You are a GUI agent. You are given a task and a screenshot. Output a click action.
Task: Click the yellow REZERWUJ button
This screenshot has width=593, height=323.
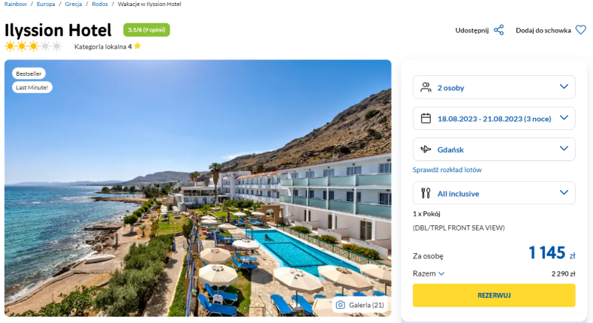(x=494, y=295)
